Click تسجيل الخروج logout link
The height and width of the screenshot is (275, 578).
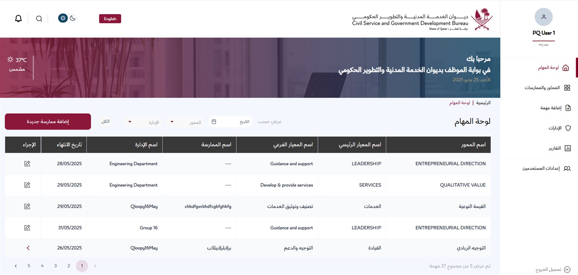pos(548,270)
